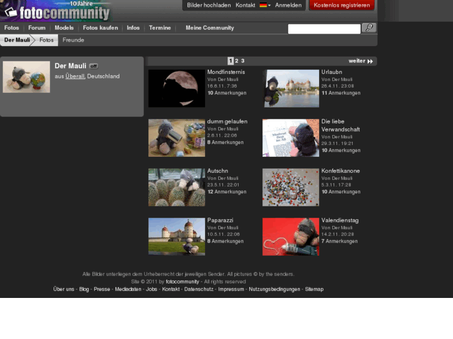
Task: Click the weiter double-arrow icon
Action: (x=370, y=61)
